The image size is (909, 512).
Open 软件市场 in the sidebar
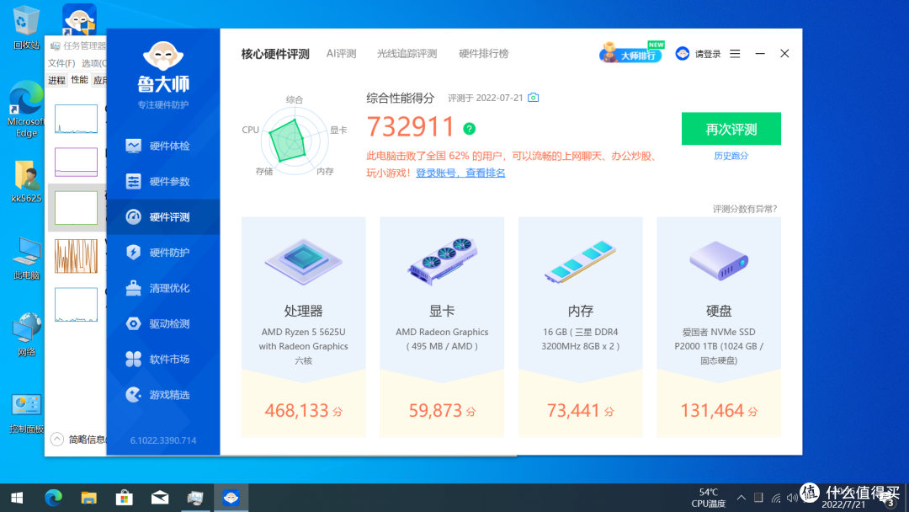pyautogui.click(x=163, y=359)
